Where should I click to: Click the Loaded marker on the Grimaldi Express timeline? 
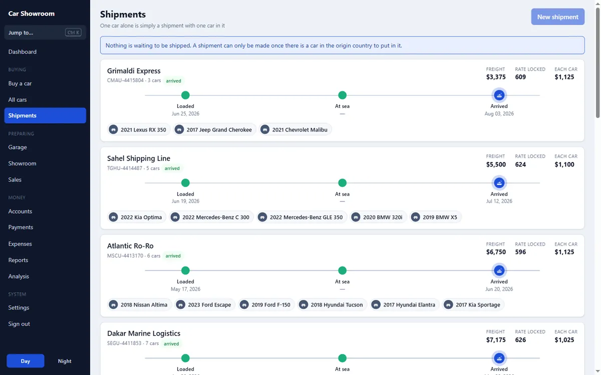click(185, 95)
